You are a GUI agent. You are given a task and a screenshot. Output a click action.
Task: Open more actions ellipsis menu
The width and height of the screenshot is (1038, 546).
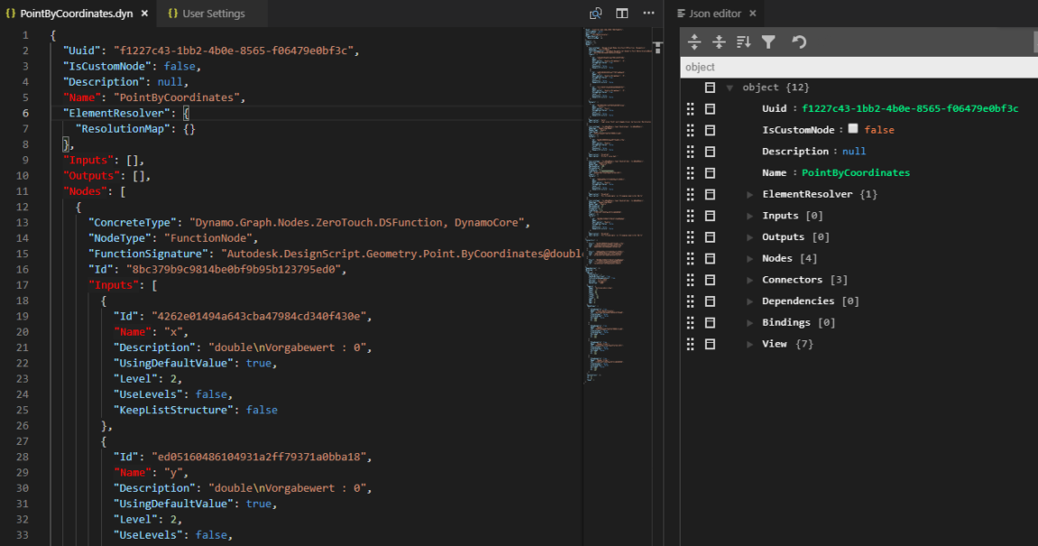pos(649,14)
